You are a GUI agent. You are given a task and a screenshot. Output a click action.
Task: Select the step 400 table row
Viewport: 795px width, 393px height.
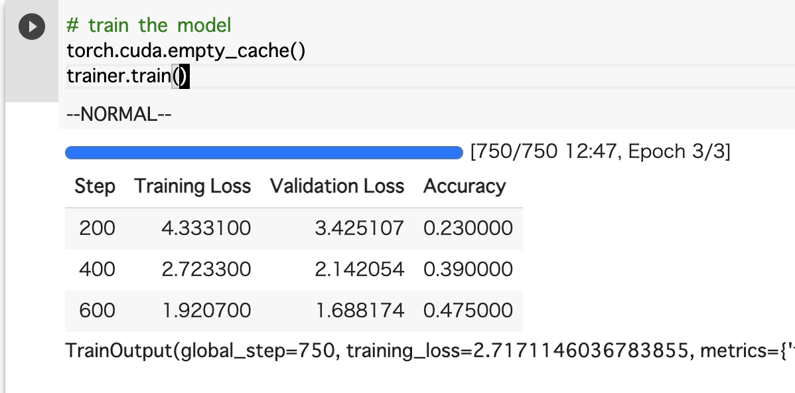(x=293, y=270)
